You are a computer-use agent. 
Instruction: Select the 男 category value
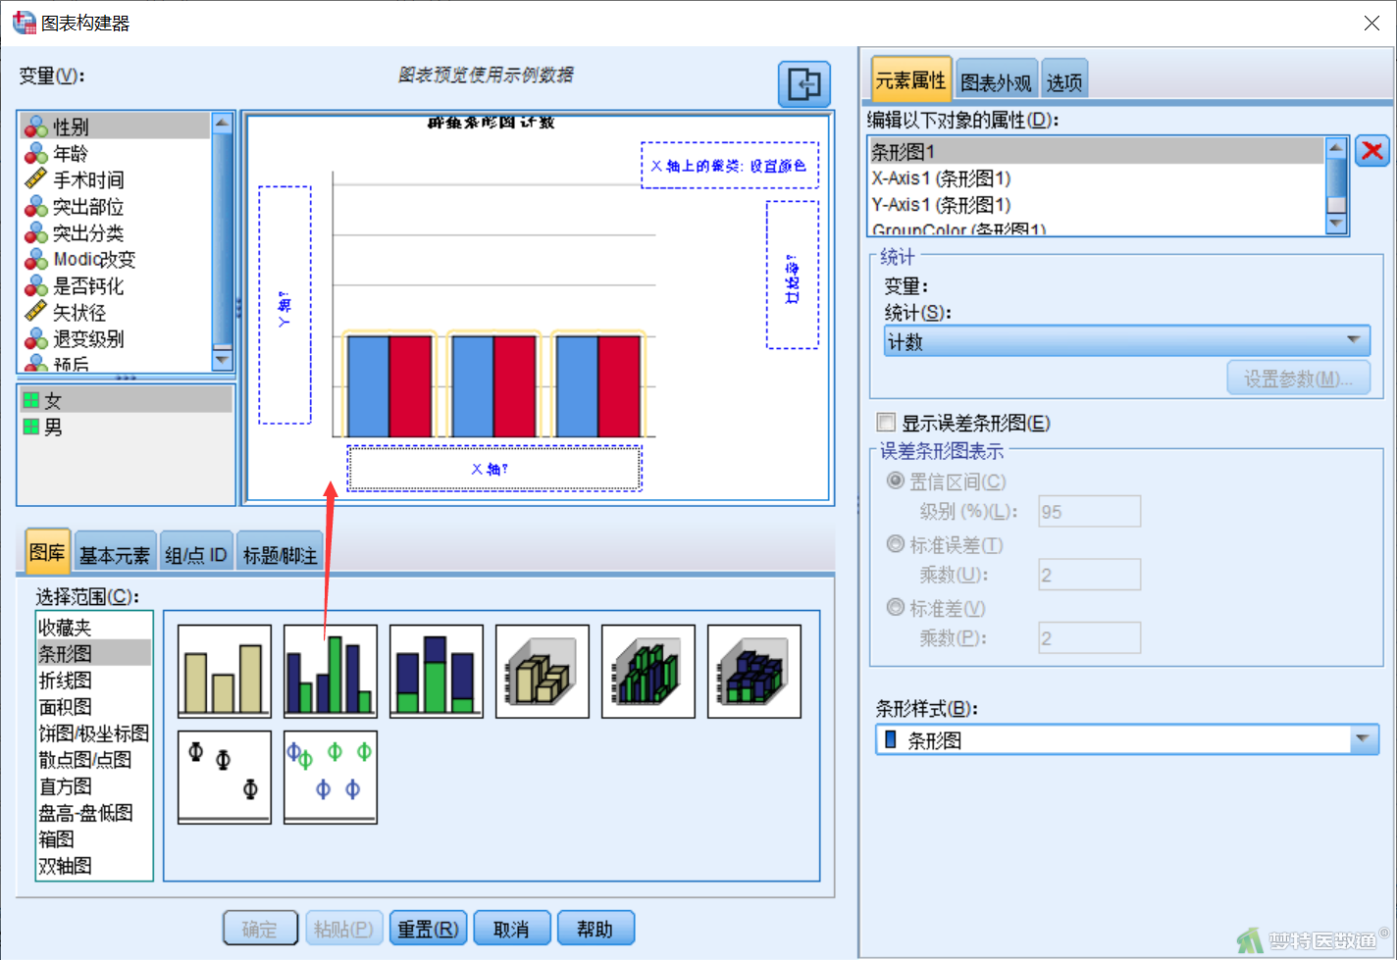126,427
